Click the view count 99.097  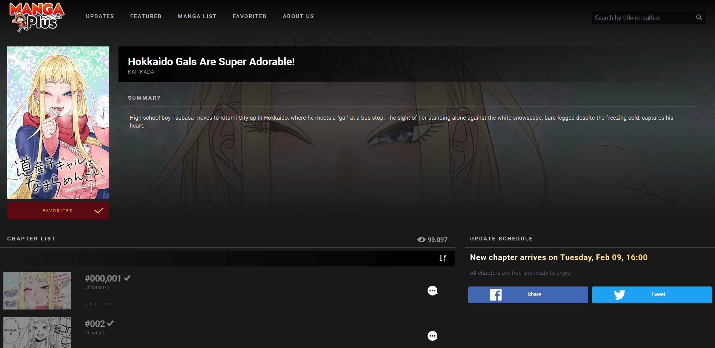(437, 240)
